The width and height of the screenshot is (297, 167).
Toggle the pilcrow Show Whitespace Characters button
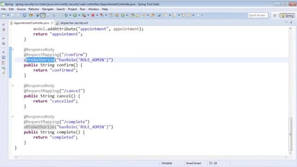pos(59,15)
